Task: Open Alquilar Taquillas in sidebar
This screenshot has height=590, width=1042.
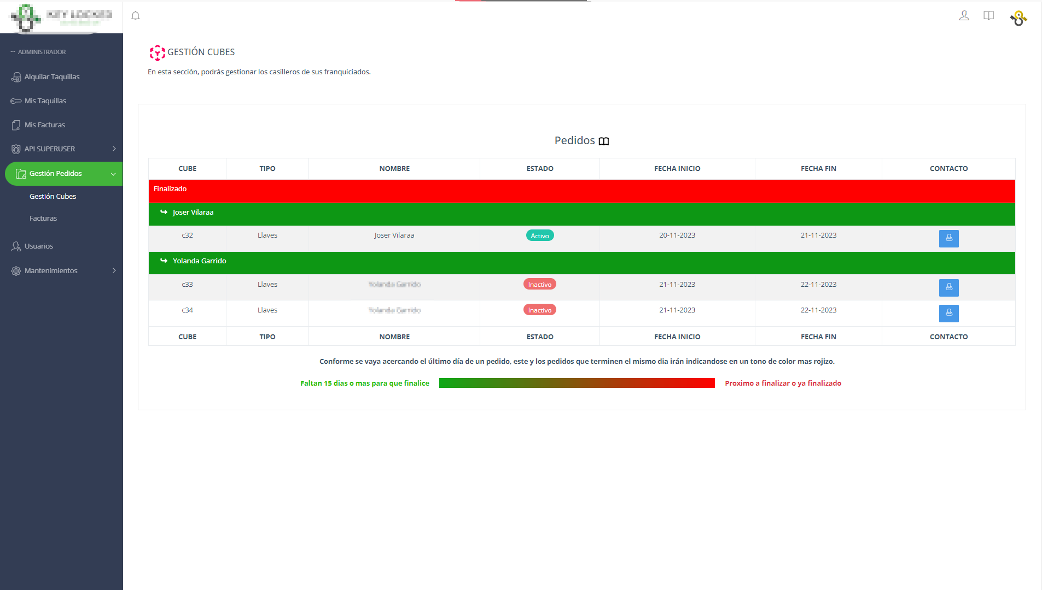Action: pyautogui.click(x=52, y=77)
